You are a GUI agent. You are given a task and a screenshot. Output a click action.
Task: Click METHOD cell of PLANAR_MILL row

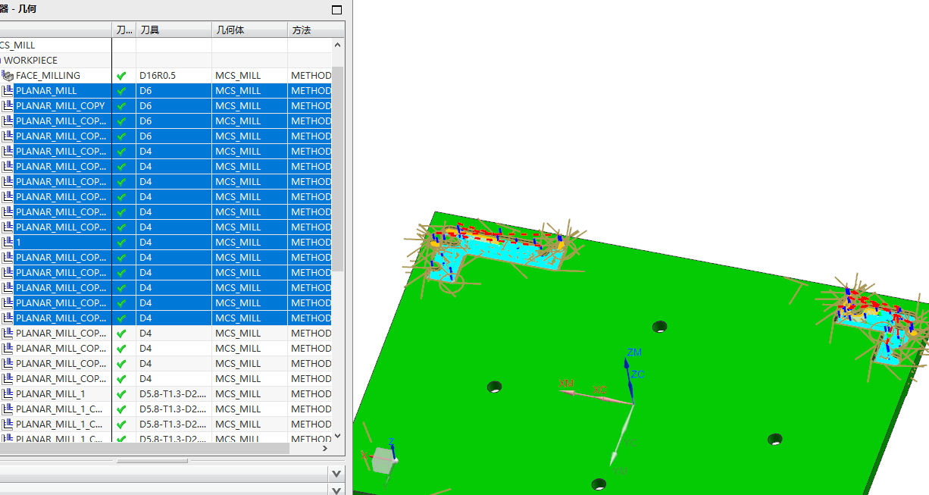tap(310, 91)
